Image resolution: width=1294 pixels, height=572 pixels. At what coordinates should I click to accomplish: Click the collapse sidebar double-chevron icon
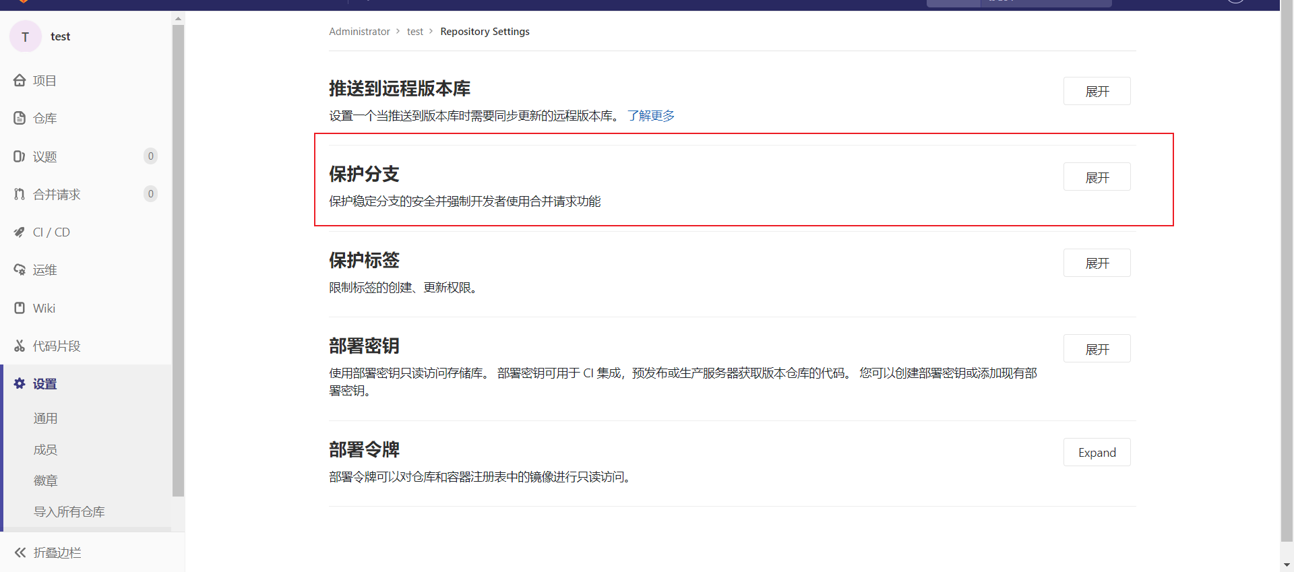coord(20,552)
